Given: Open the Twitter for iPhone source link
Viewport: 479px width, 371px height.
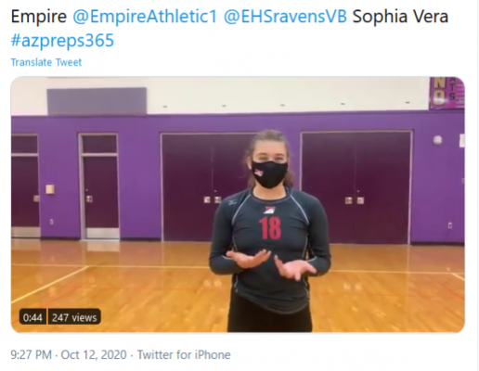Looking at the screenshot, I should point(184,354).
